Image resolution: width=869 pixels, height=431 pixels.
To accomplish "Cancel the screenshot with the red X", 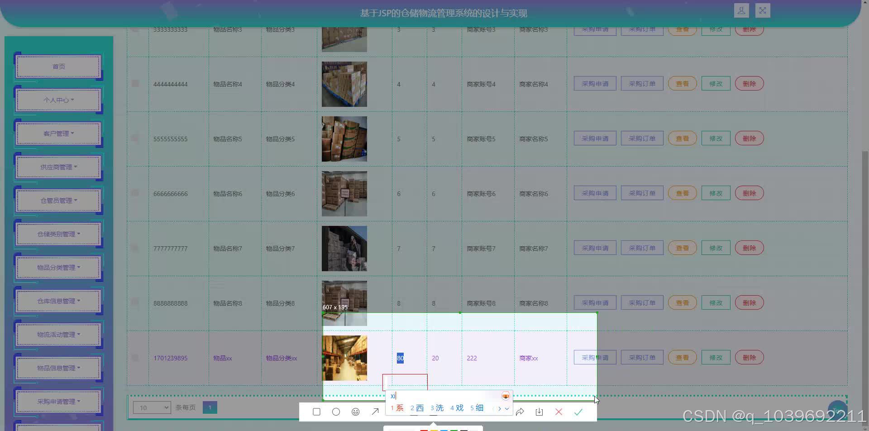I will click(559, 412).
